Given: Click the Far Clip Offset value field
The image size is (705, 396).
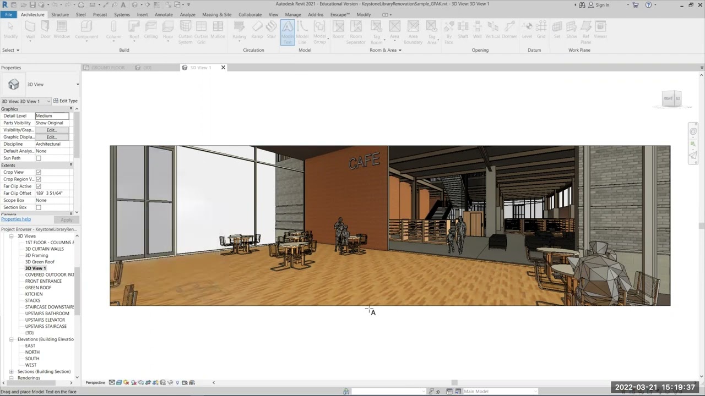Looking at the screenshot, I should click(52, 194).
